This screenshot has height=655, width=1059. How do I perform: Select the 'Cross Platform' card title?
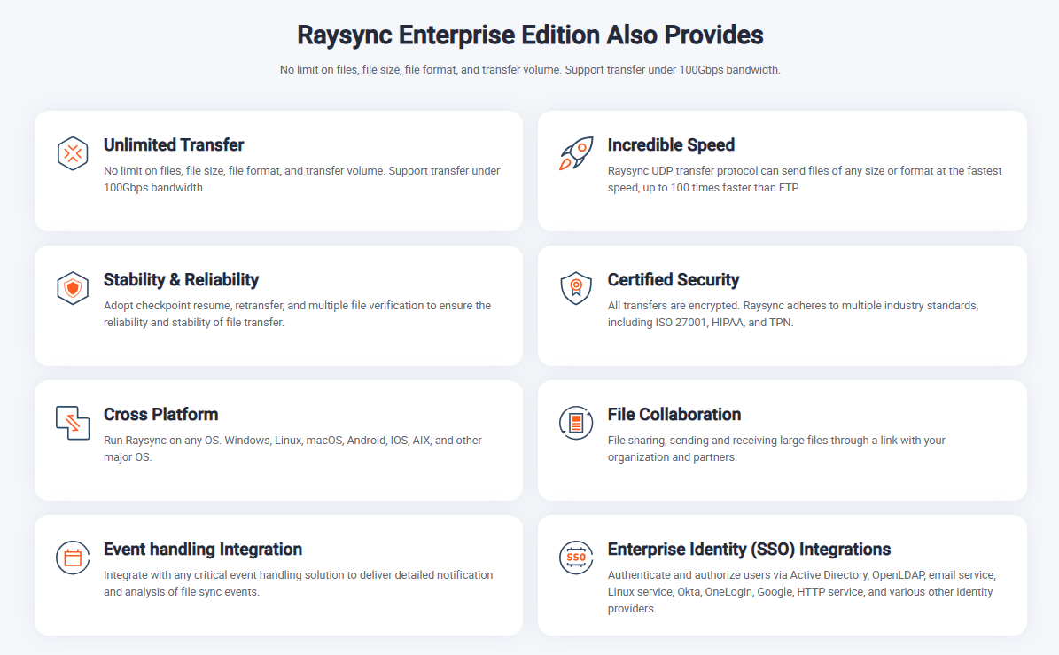160,415
